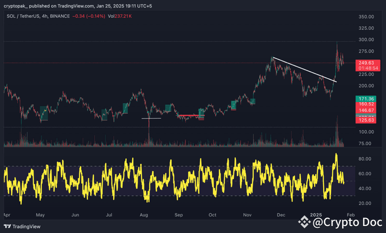Click the published-by header mentioning cryptopak_
386x233 pixels.
(x=78, y=6)
